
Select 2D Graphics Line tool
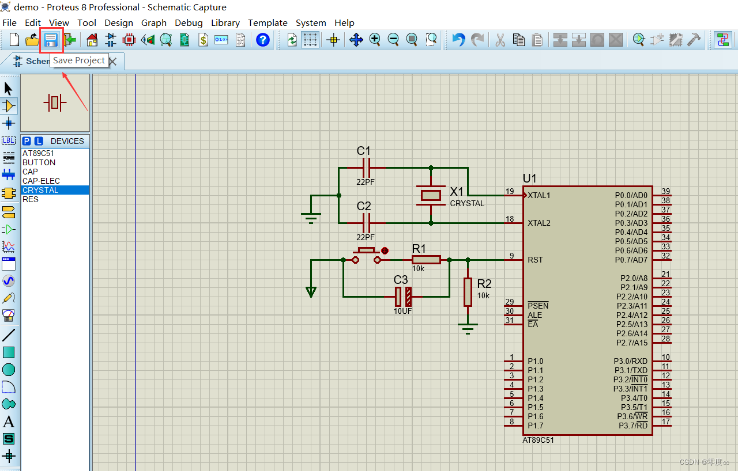9,335
